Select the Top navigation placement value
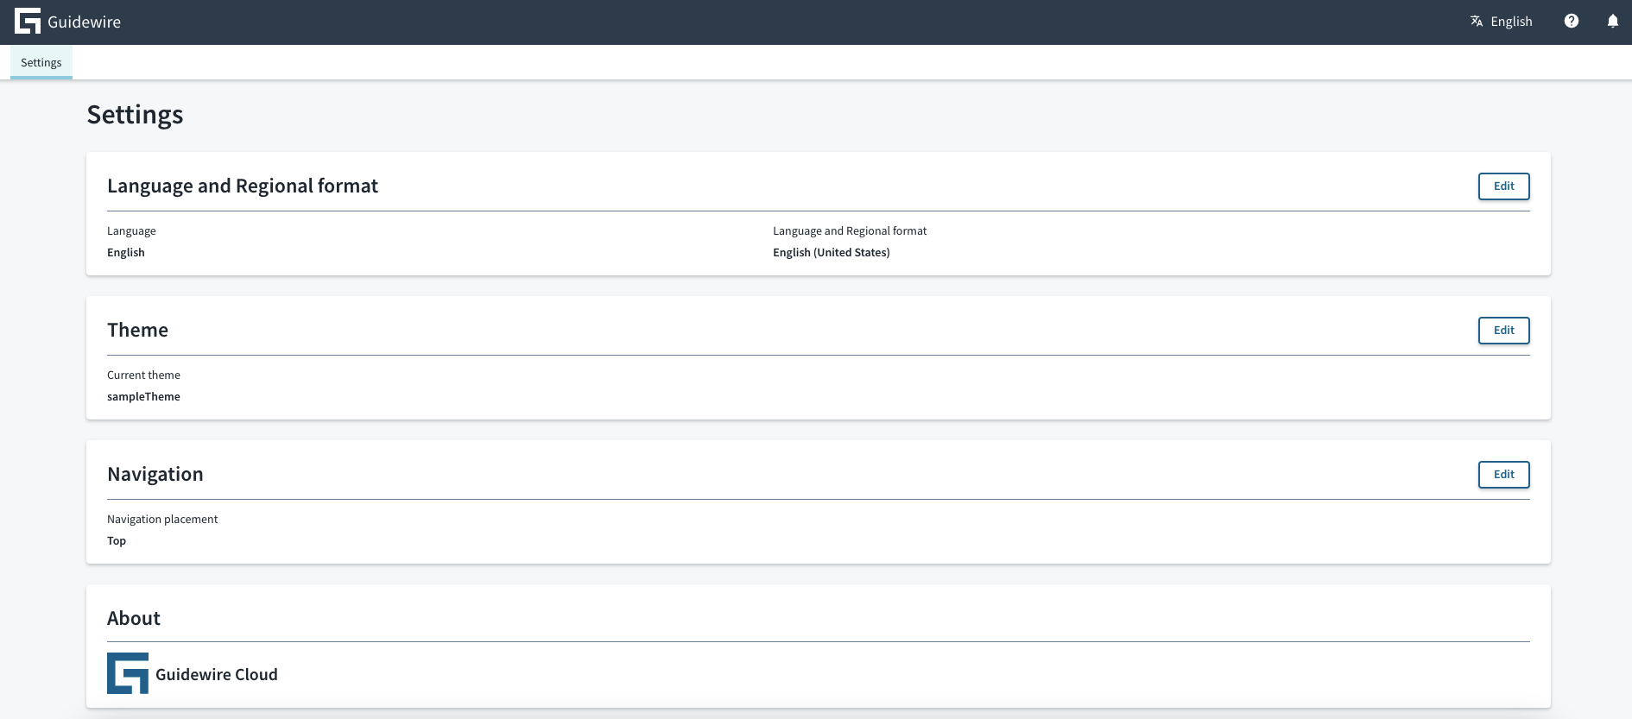The image size is (1632, 719). click(x=117, y=540)
